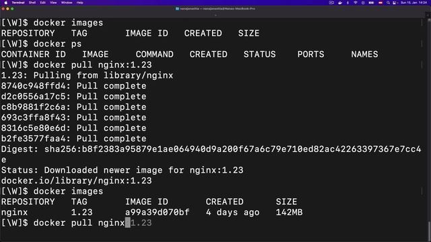Open the Wi-Fi status icon
The image size is (431, 242).
pyautogui.click(x=356, y=3)
